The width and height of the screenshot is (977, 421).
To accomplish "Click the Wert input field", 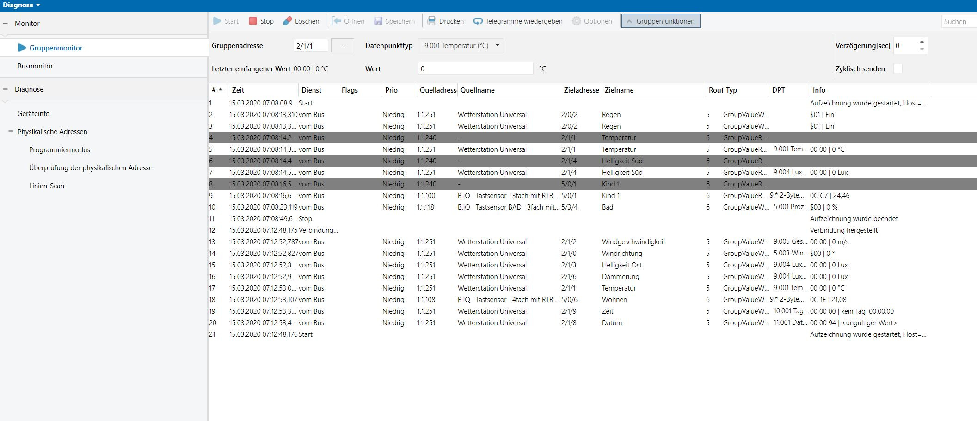I will click(475, 69).
